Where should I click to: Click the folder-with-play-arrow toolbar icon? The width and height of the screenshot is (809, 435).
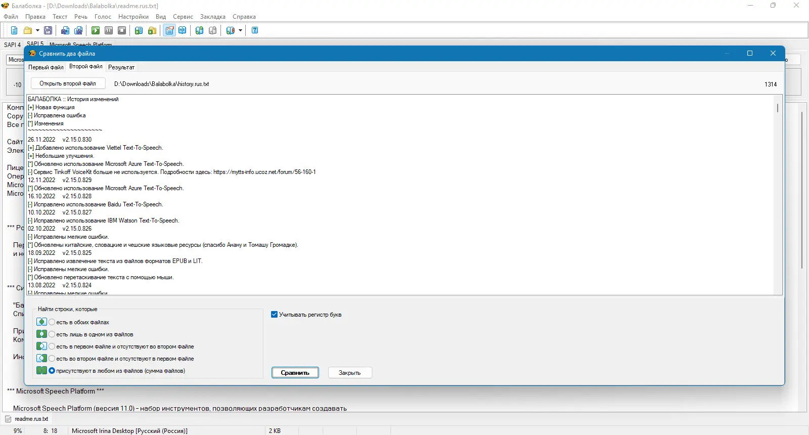coord(152,30)
